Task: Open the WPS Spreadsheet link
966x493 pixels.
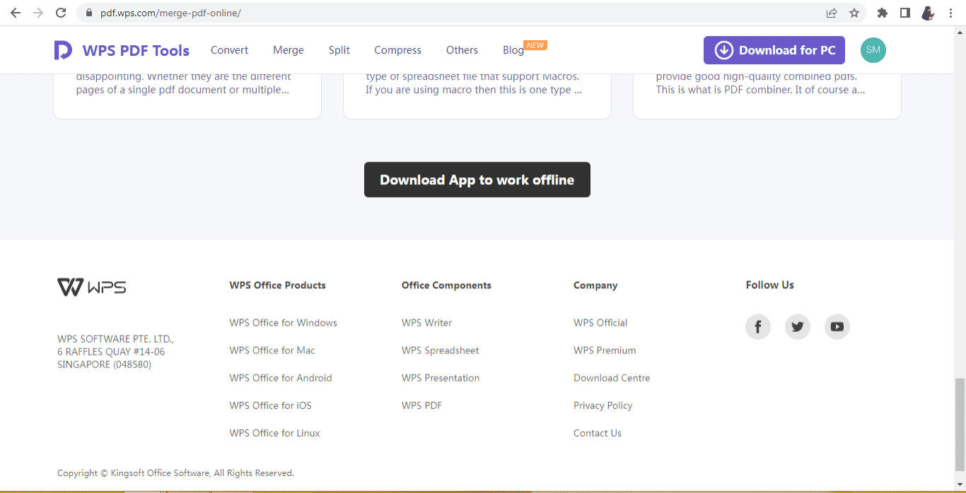Action: tap(440, 350)
